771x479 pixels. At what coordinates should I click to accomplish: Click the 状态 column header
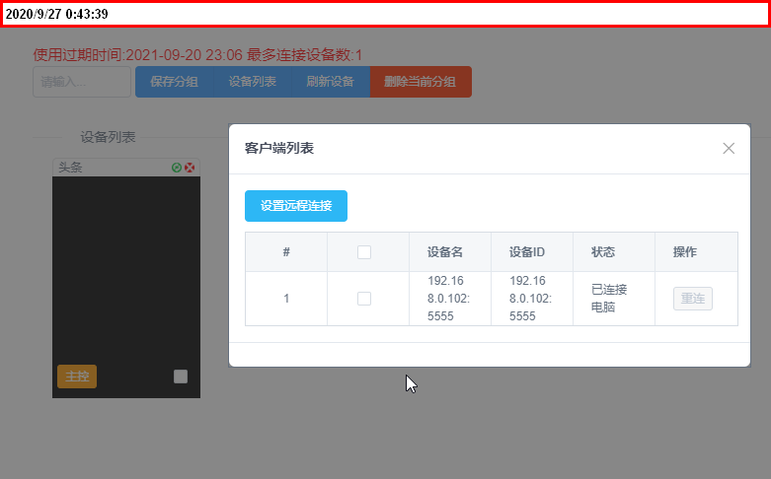[x=603, y=251]
